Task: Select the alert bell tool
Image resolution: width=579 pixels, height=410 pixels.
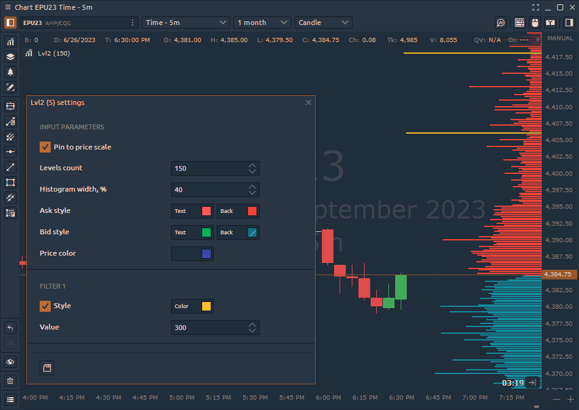Action: pos(10,73)
